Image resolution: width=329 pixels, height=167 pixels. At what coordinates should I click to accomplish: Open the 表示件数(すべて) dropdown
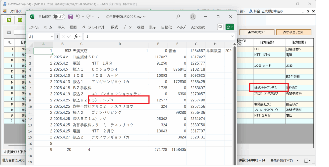[x=297, y=160]
